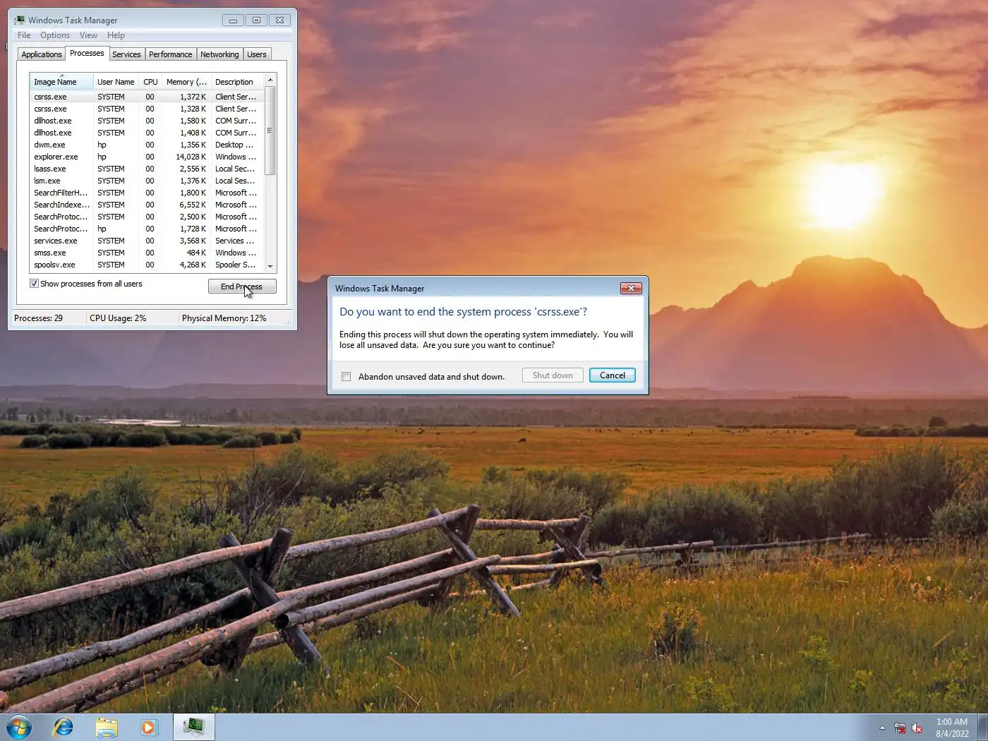
Task: Click the Shut down button
Action: [553, 375]
